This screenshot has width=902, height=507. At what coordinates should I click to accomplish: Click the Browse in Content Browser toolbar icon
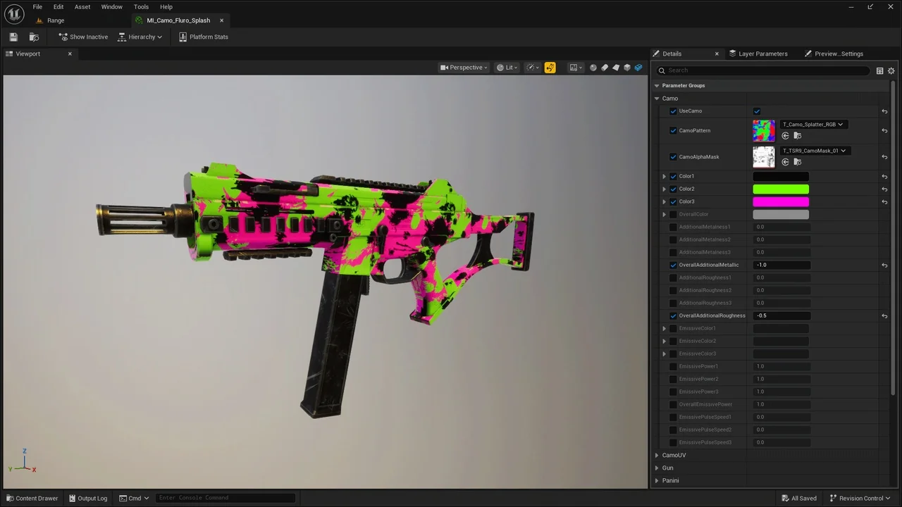coord(34,37)
